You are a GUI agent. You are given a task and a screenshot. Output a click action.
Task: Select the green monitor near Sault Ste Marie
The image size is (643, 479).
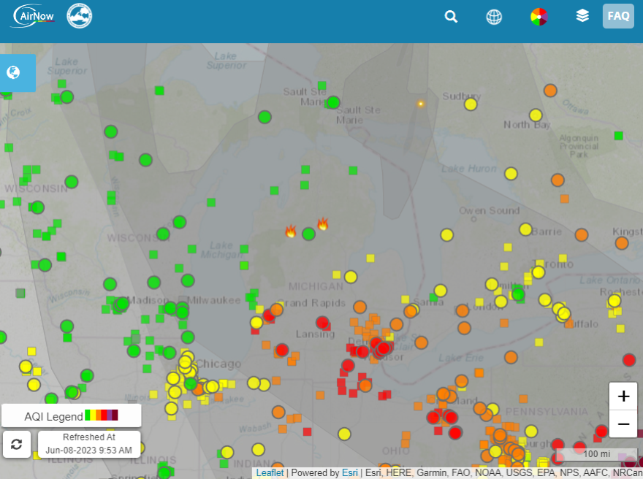click(333, 102)
